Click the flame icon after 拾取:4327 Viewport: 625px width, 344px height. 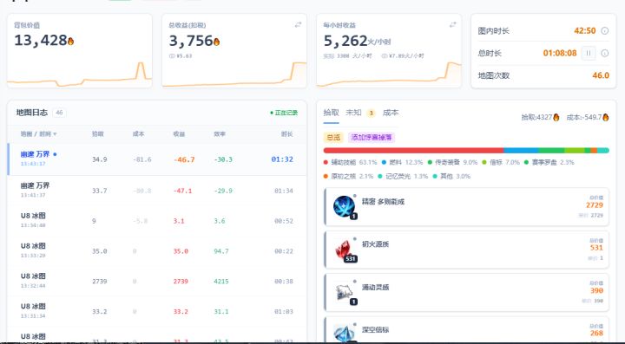[x=556, y=117]
